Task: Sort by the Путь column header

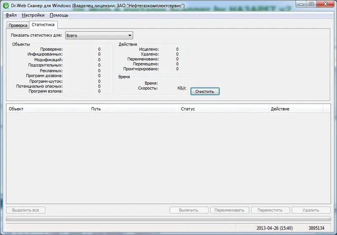Action: (x=134, y=109)
